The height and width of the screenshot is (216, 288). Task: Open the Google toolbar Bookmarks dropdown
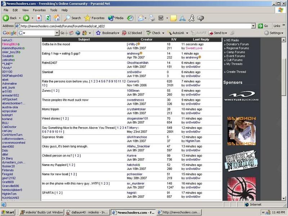click(107, 33)
